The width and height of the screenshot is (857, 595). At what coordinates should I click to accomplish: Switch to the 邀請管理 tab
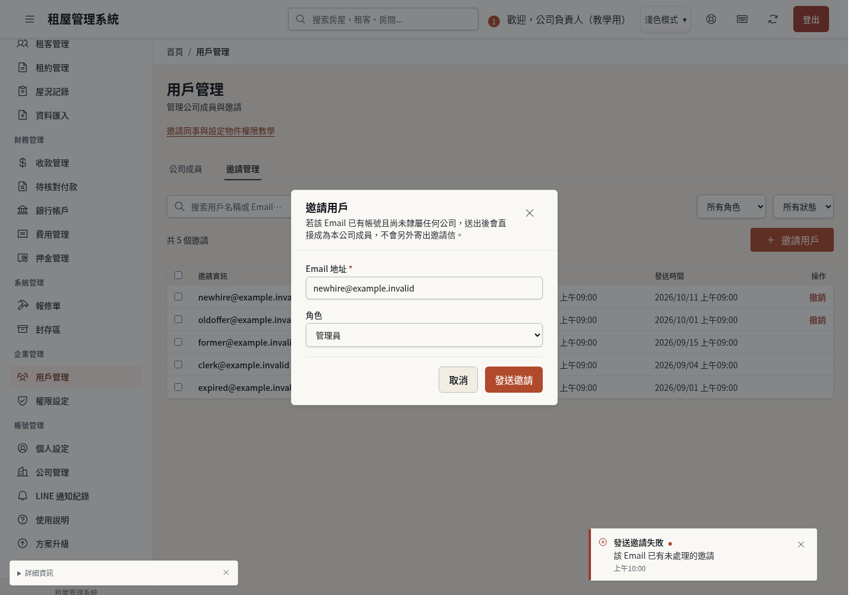(243, 169)
